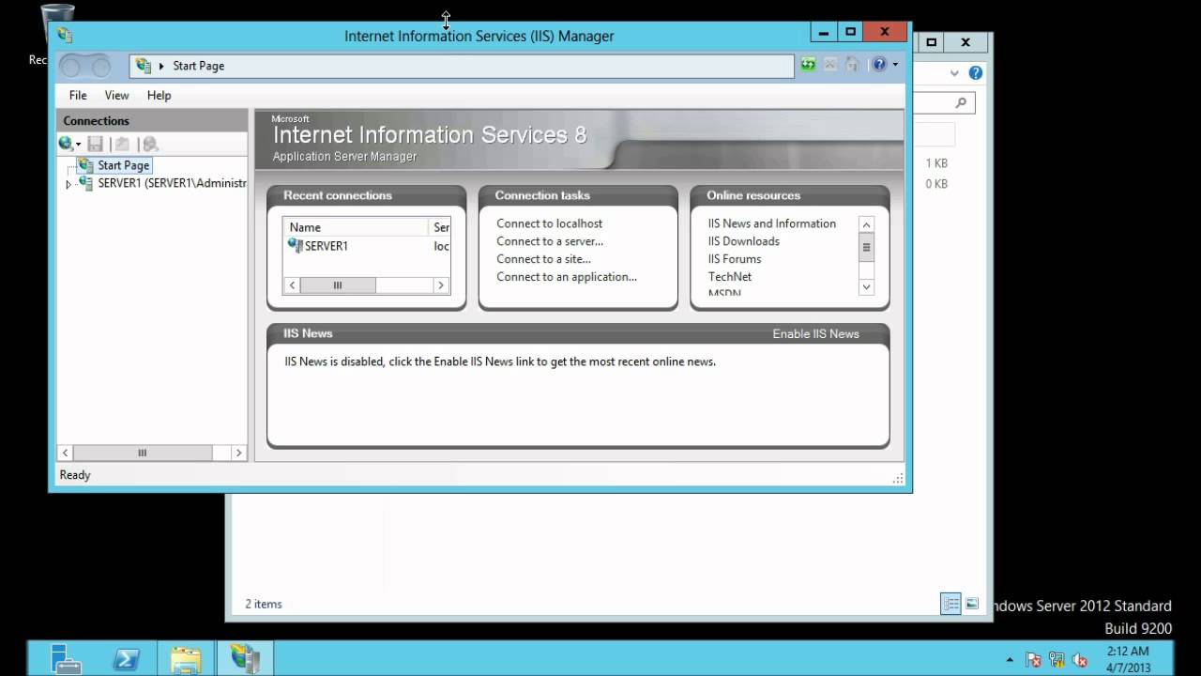Click Online resources scroll up arrow

coord(866,224)
